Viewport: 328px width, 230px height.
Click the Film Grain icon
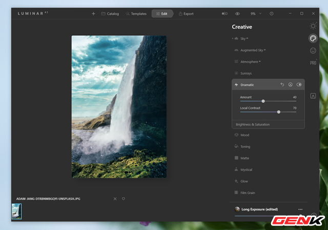point(236,192)
